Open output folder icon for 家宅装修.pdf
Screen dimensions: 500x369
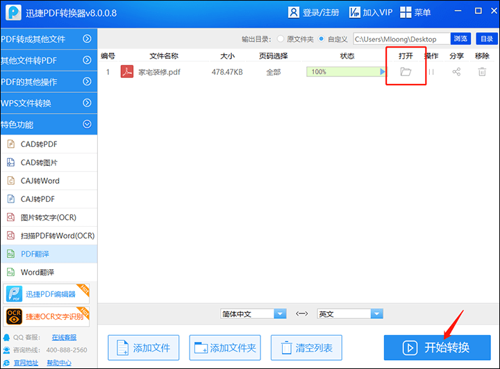[406, 71]
